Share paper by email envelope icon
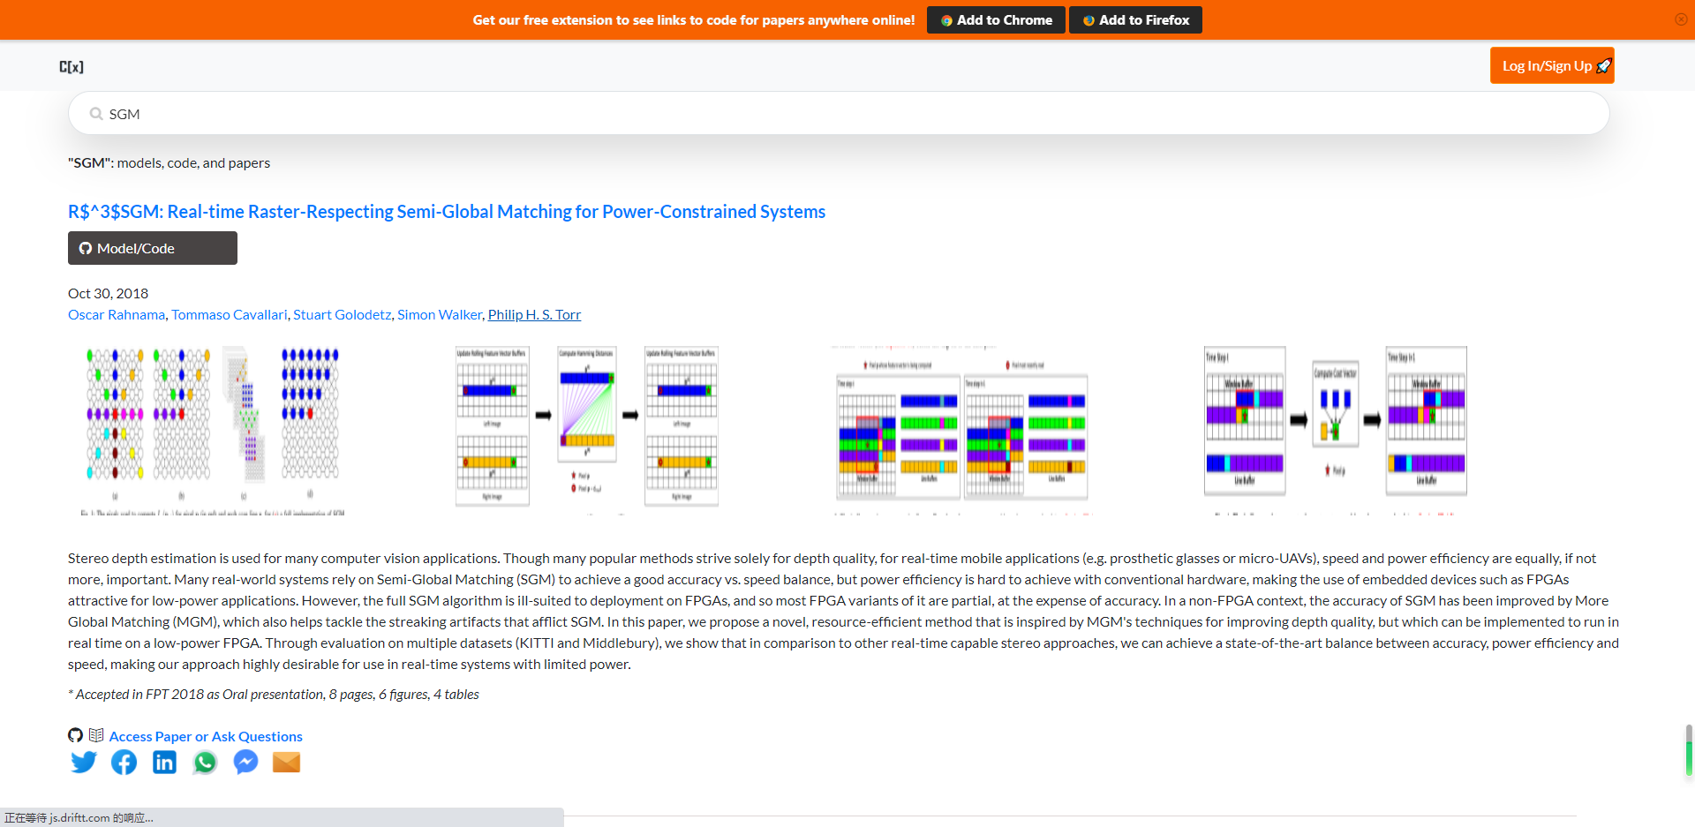The height and width of the screenshot is (827, 1695). click(287, 762)
